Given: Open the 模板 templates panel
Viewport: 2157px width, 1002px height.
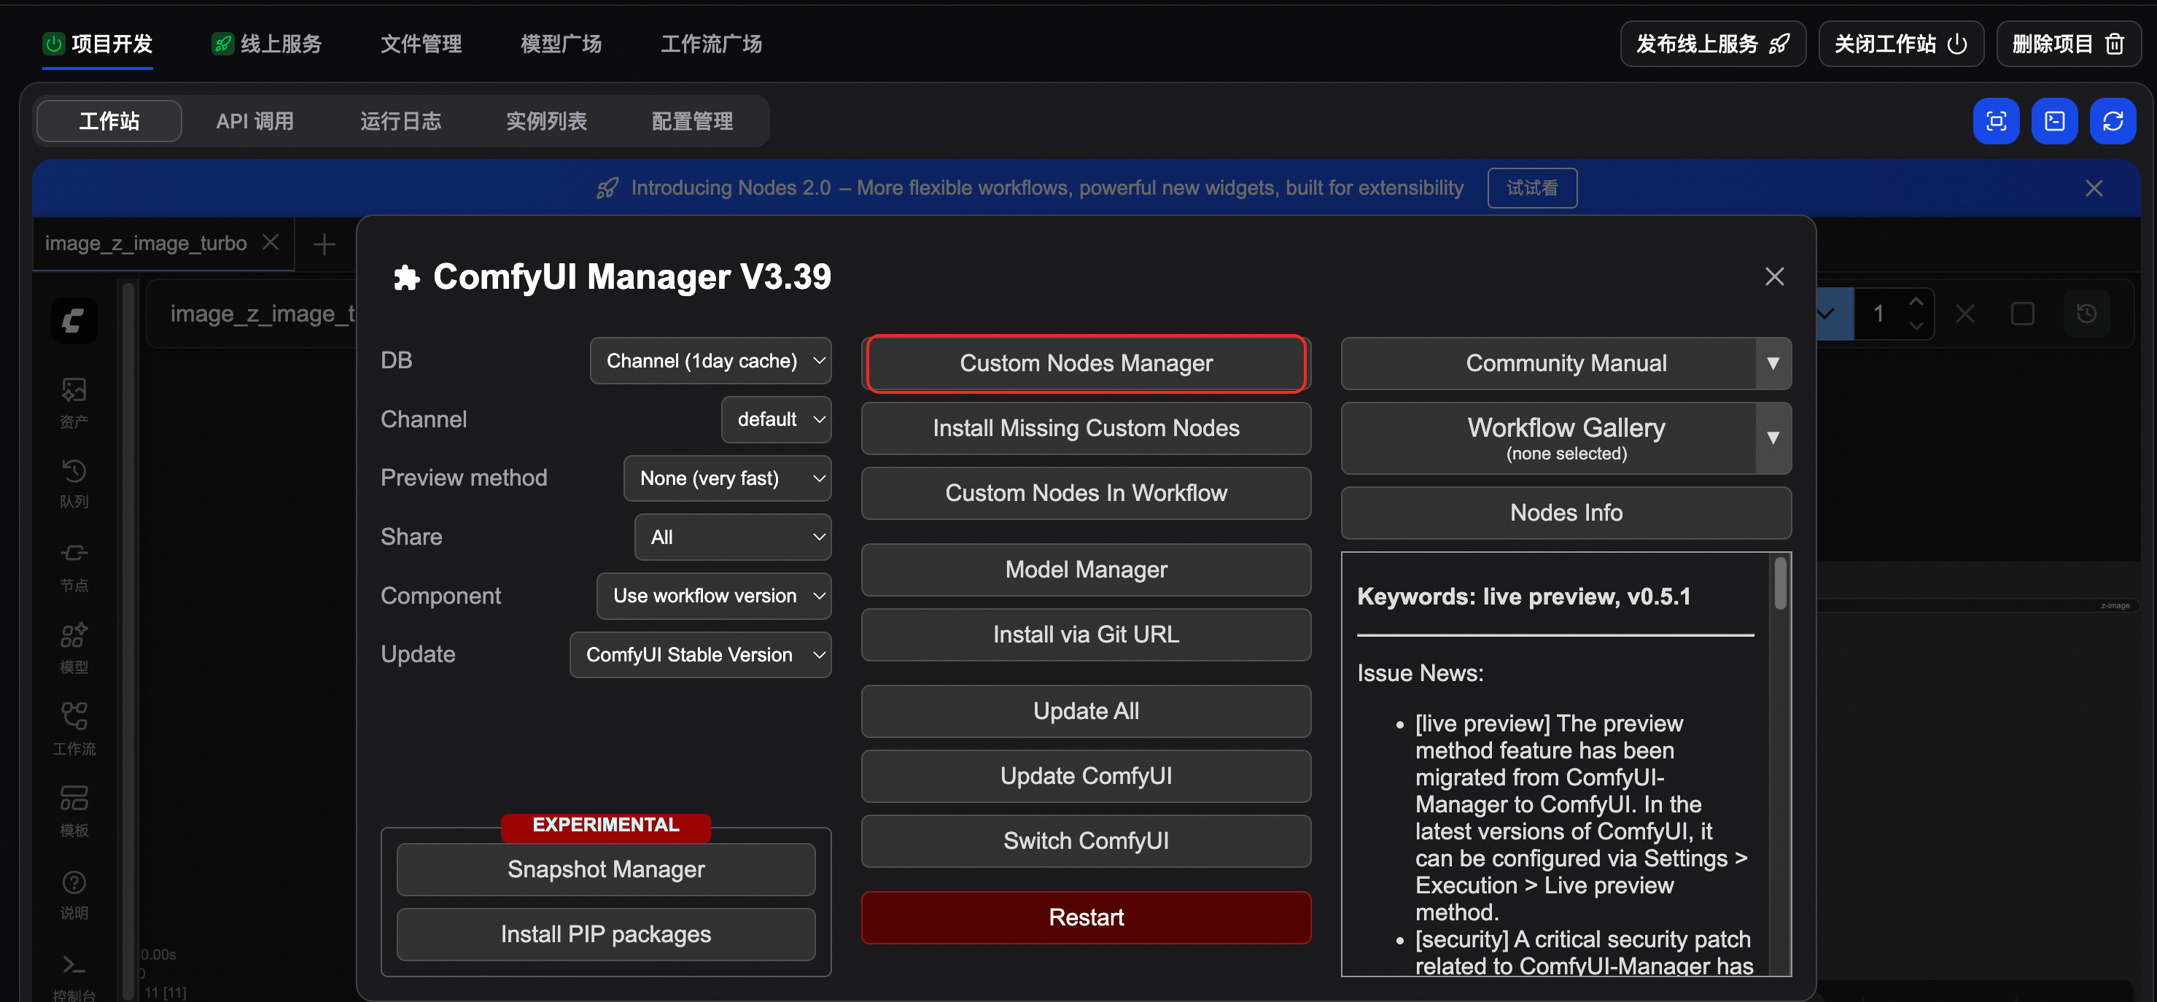Looking at the screenshot, I should (74, 811).
